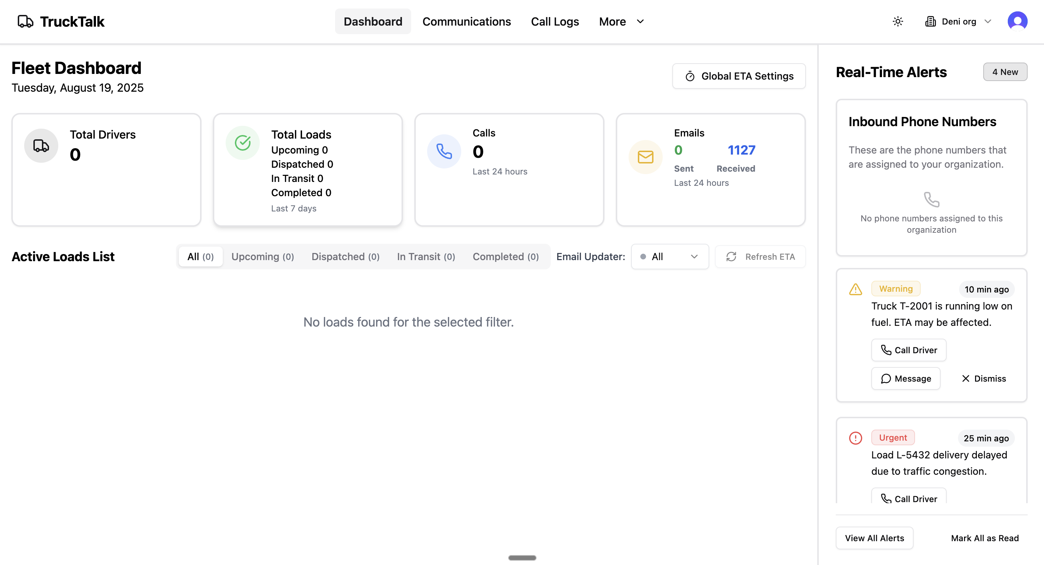Click the blue Calls phone icon
The height and width of the screenshot is (565, 1044).
444,151
